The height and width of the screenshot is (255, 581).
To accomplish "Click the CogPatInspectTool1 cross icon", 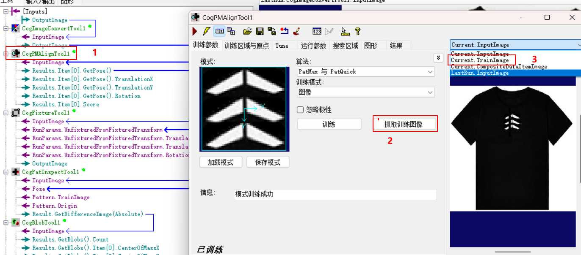I will 15,172.
